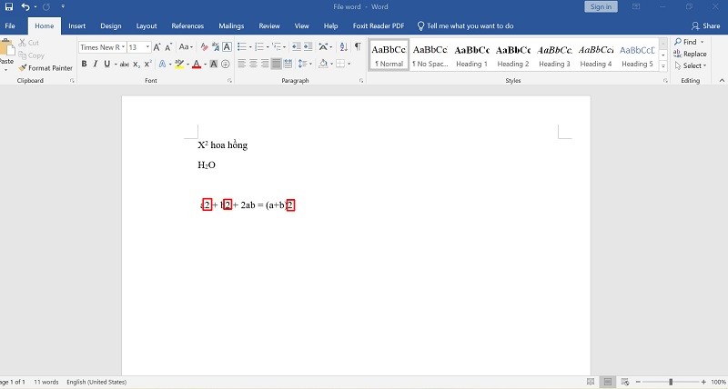Open the File tab
The height and width of the screenshot is (389, 728).
tap(10, 26)
